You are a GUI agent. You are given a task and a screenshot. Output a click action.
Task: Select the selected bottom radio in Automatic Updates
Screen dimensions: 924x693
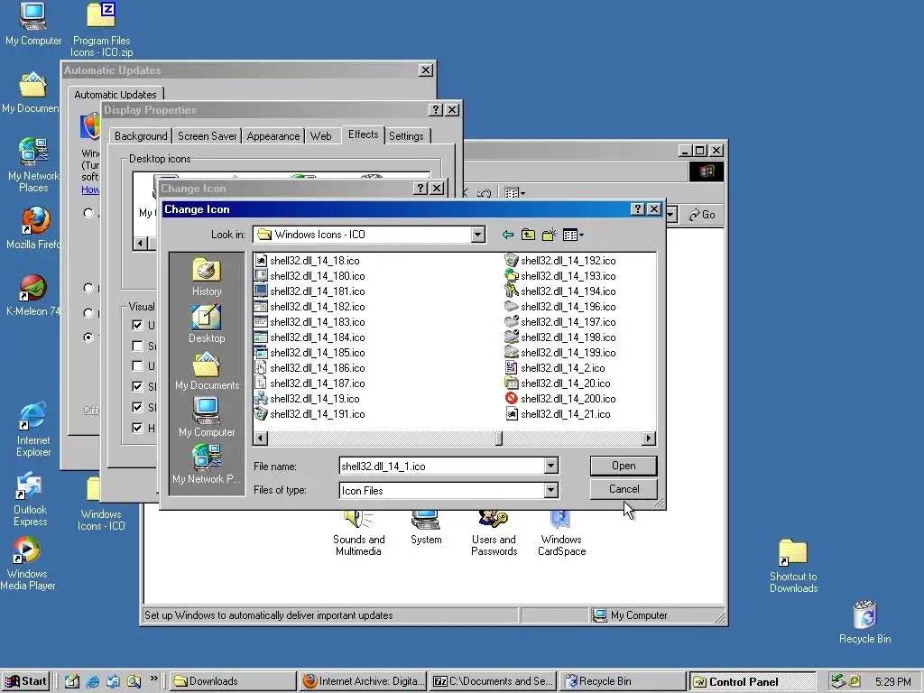(x=88, y=337)
